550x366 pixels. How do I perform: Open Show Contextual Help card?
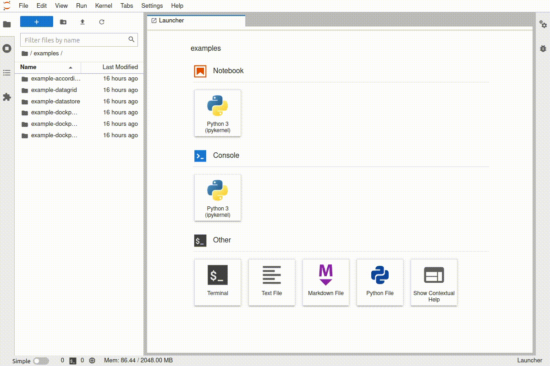tap(434, 282)
